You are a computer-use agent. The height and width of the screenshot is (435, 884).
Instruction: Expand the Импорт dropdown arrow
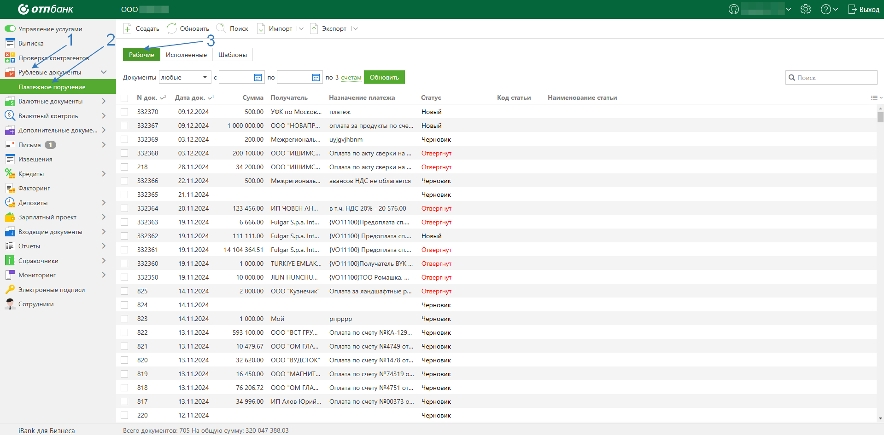click(301, 29)
